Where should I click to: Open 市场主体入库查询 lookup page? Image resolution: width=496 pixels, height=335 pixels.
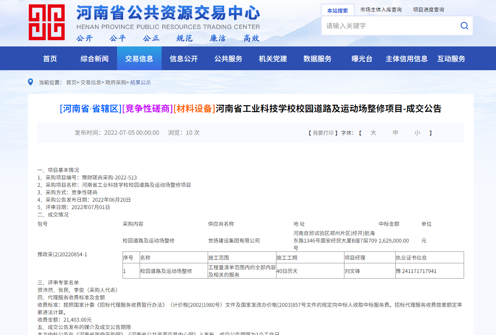point(380,9)
